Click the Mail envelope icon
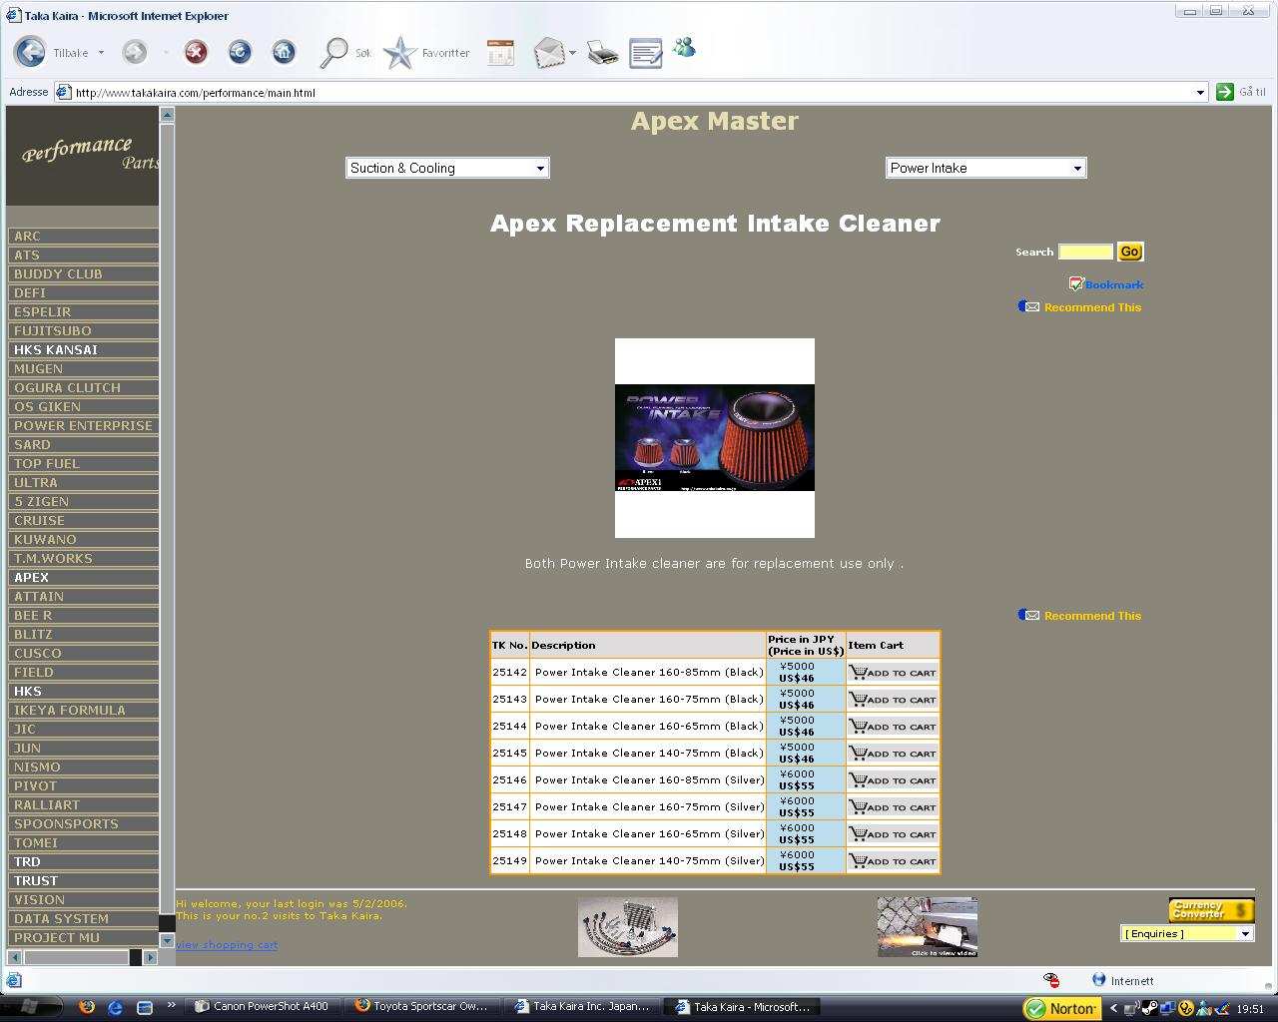The height and width of the screenshot is (1022, 1278). tap(549, 53)
